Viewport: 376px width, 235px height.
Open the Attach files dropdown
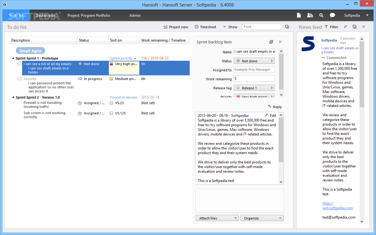click(x=217, y=218)
